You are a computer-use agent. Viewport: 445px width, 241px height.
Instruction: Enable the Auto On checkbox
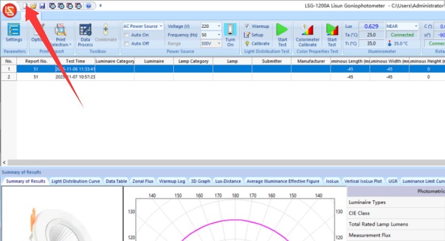click(127, 35)
